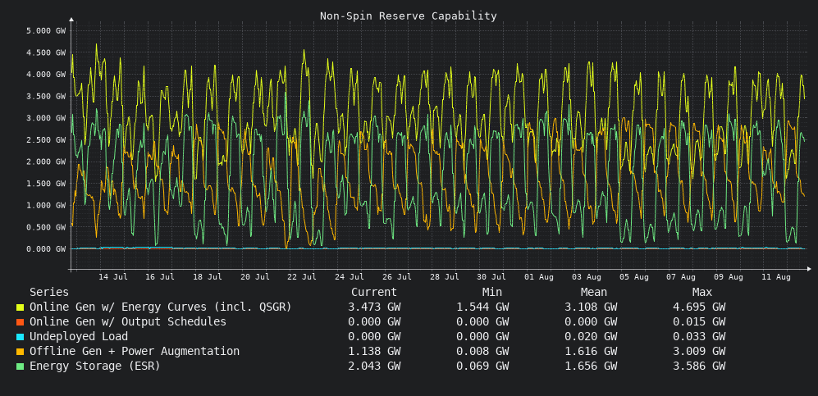Click the "Mean" column header
Screen dimensions: 818x396
(x=594, y=293)
